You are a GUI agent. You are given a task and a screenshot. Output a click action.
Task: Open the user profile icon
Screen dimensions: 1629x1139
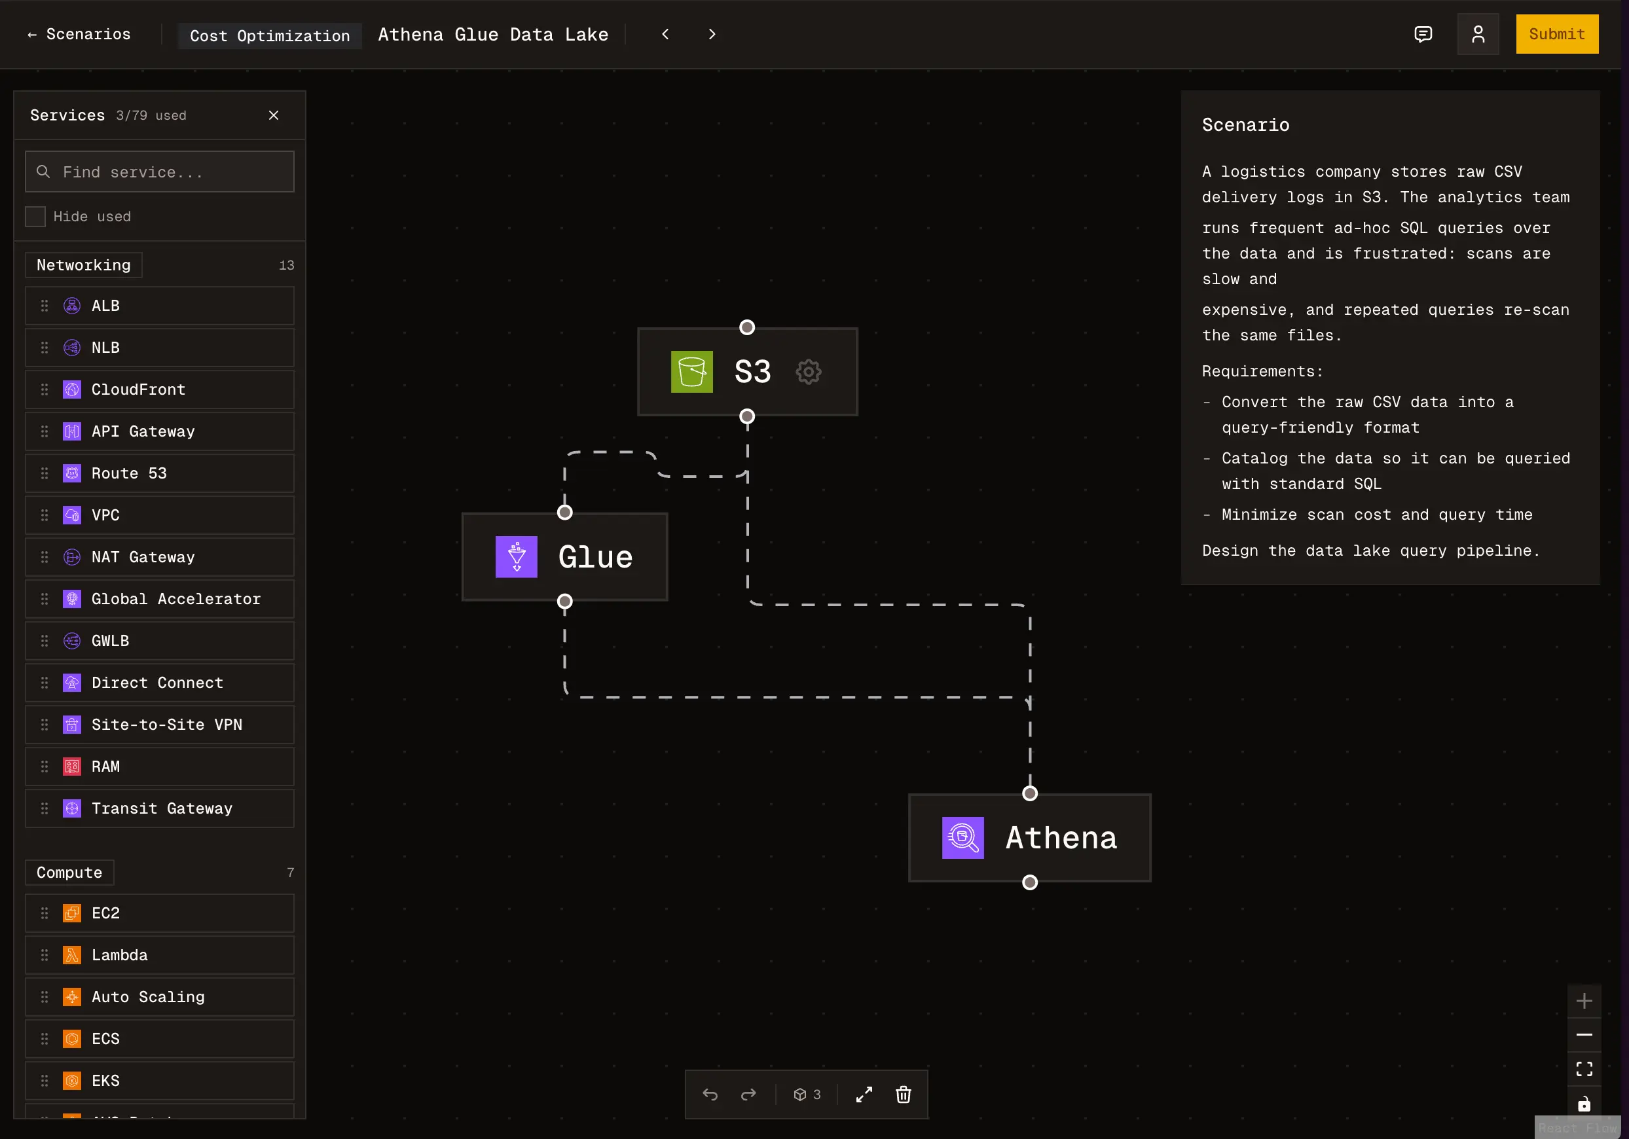coord(1478,34)
